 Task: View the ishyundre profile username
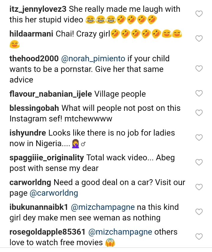coord(28,133)
